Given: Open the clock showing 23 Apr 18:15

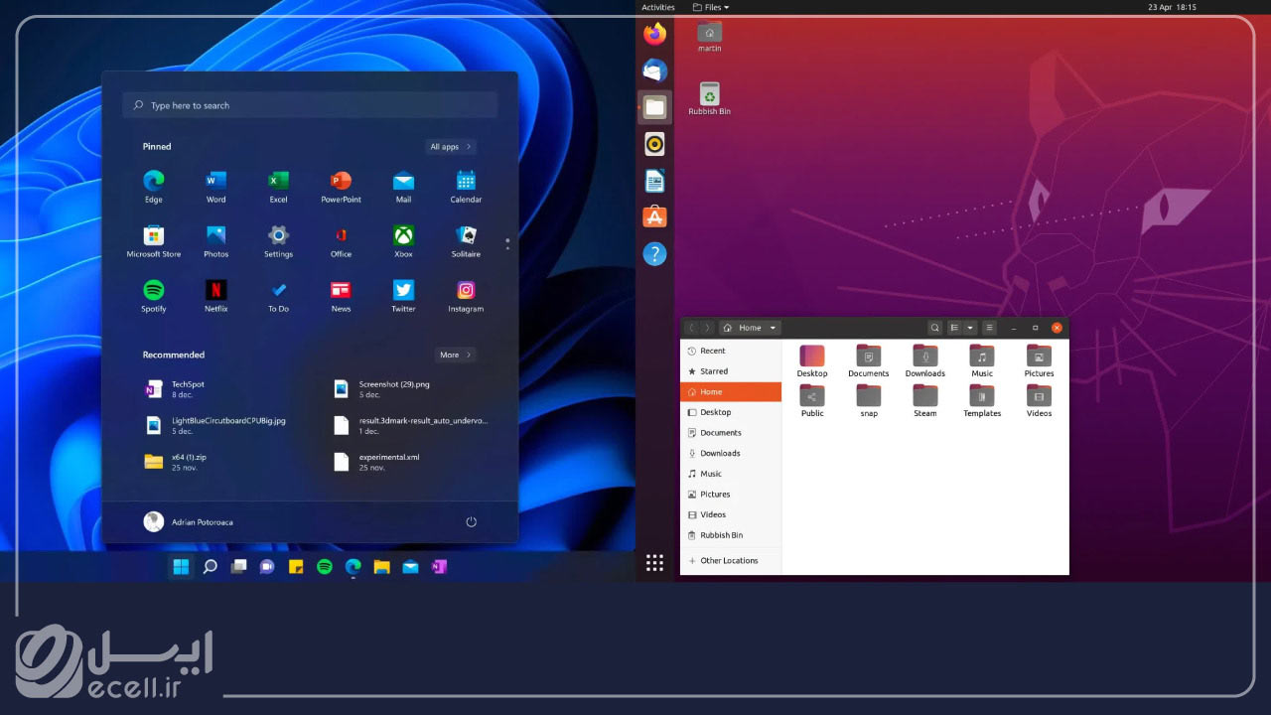Looking at the screenshot, I should [x=1172, y=7].
